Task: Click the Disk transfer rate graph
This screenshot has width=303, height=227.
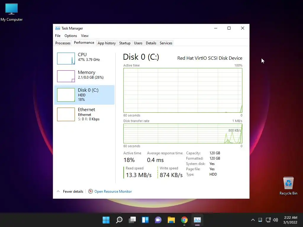Action: [183, 133]
